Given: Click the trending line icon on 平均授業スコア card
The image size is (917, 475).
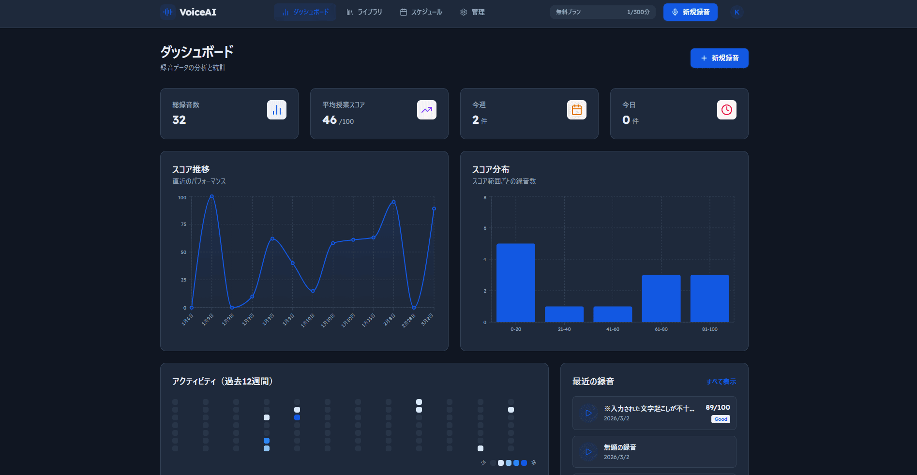Looking at the screenshot, I should pyautogui.click(x=426, y=110).
